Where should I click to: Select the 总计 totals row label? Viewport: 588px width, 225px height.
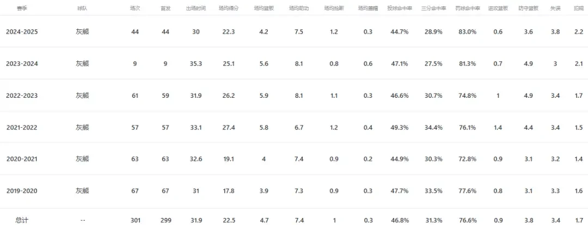pyautogui.click(x=22, y=221)
